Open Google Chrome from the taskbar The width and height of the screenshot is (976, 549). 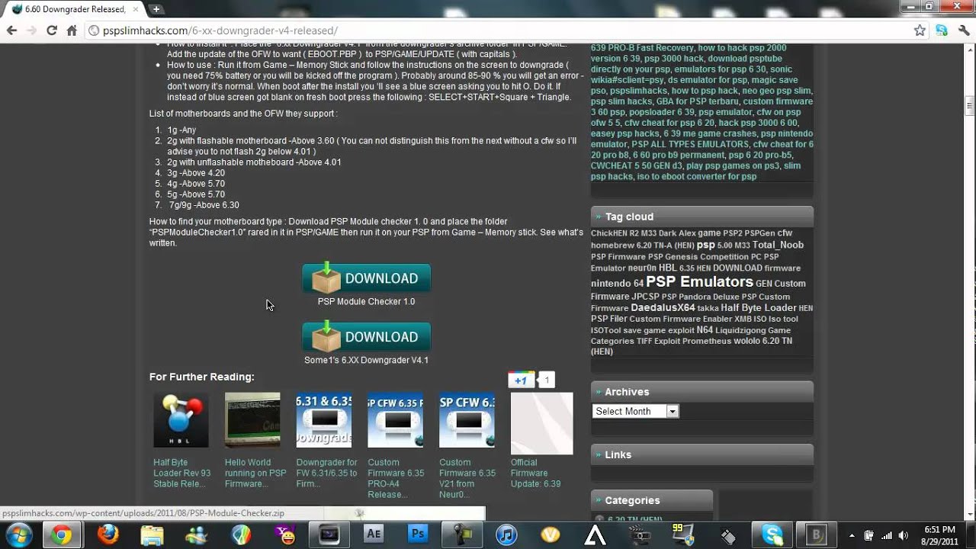pos(62,535)
